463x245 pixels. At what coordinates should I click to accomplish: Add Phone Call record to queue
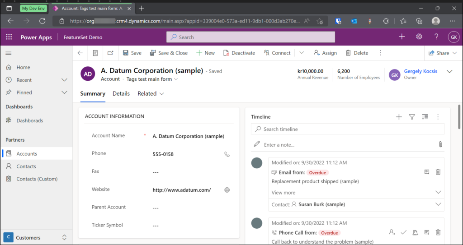pyautogui.click(x=415, y=232)
